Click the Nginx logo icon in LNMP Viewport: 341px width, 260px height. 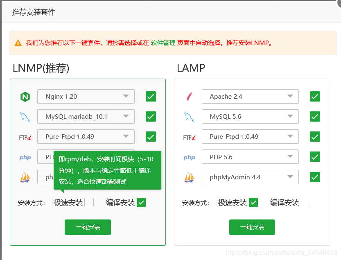25,97
